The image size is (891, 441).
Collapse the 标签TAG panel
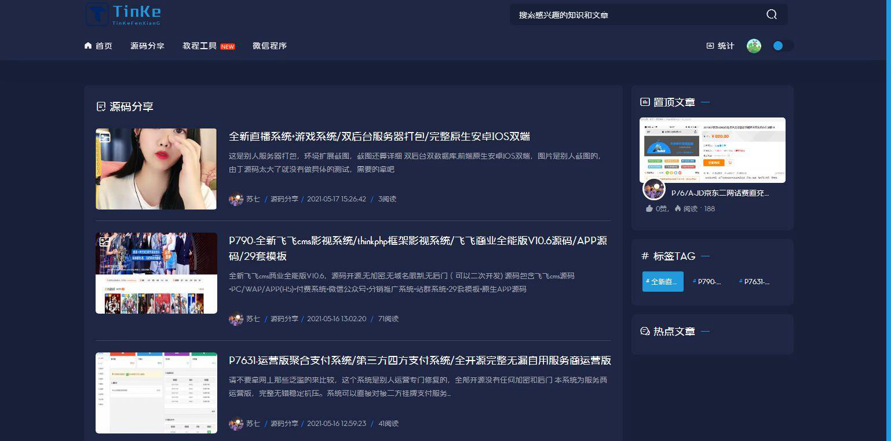705,256
